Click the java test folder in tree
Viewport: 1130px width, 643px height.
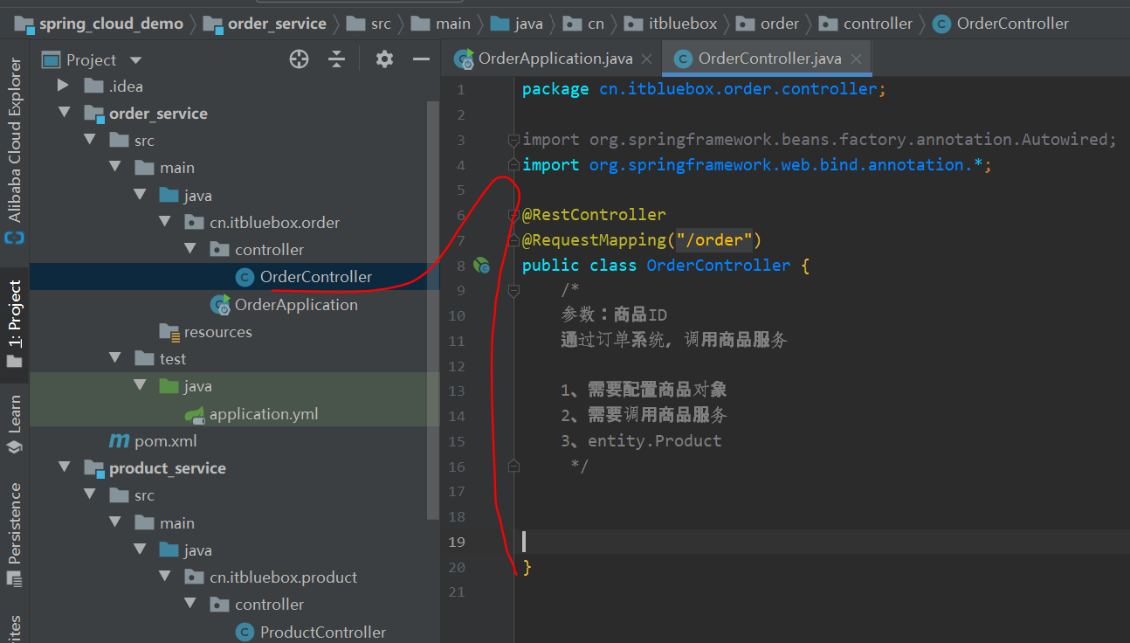click(198, 386)
